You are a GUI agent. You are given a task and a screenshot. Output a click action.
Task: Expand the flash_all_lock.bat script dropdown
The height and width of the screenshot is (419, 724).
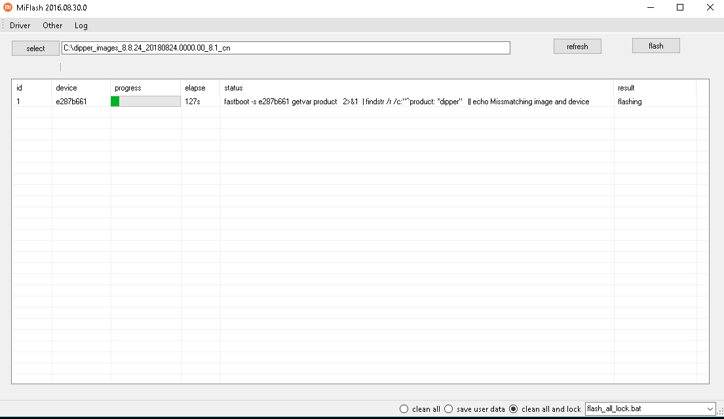[x=710, y=409]
